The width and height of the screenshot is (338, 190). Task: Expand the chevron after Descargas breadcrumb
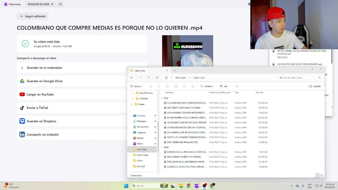click(x=190, y=78)
